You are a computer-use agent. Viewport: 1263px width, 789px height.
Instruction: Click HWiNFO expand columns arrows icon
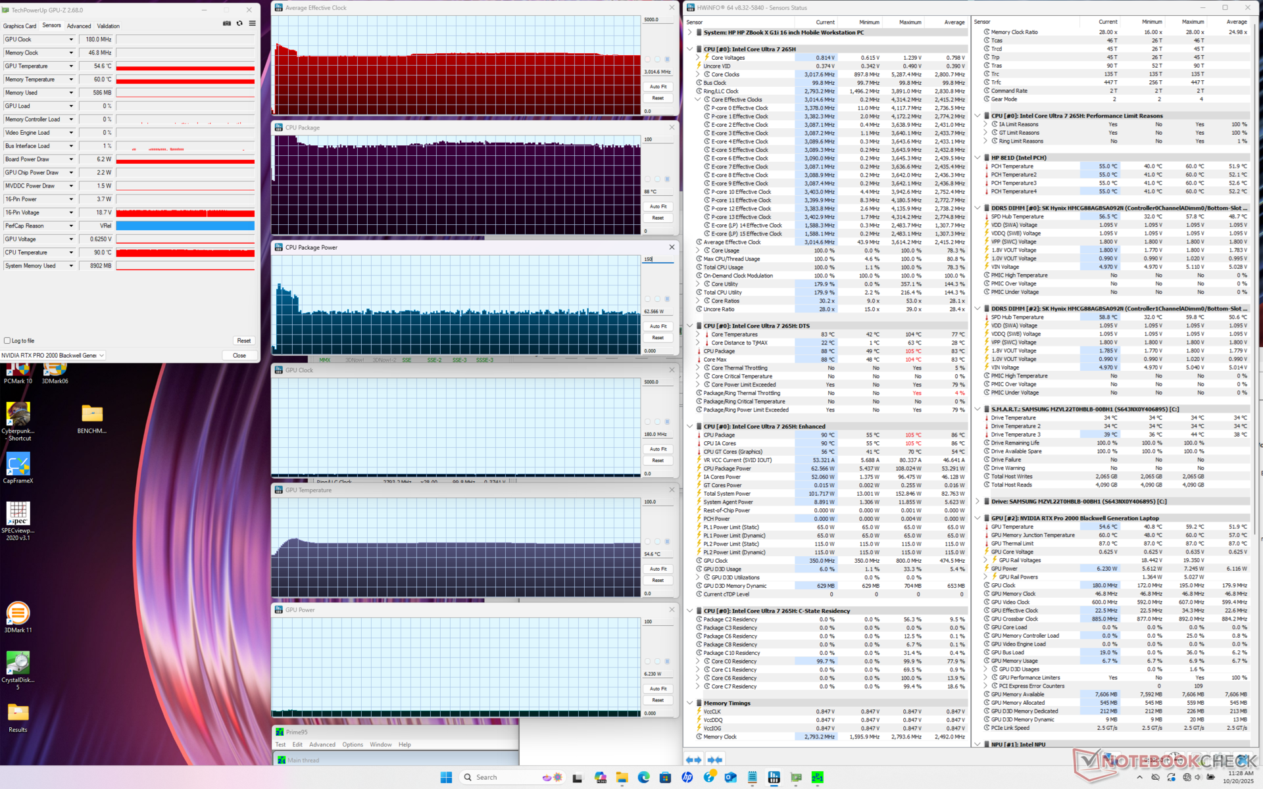click(x=693, y=759)
